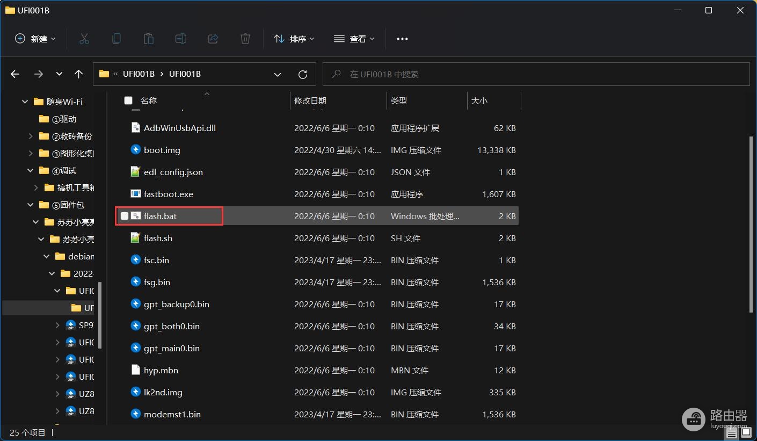757x441 pixels.
Task: Sort by 大小 column header
Action: coord(479,100)
